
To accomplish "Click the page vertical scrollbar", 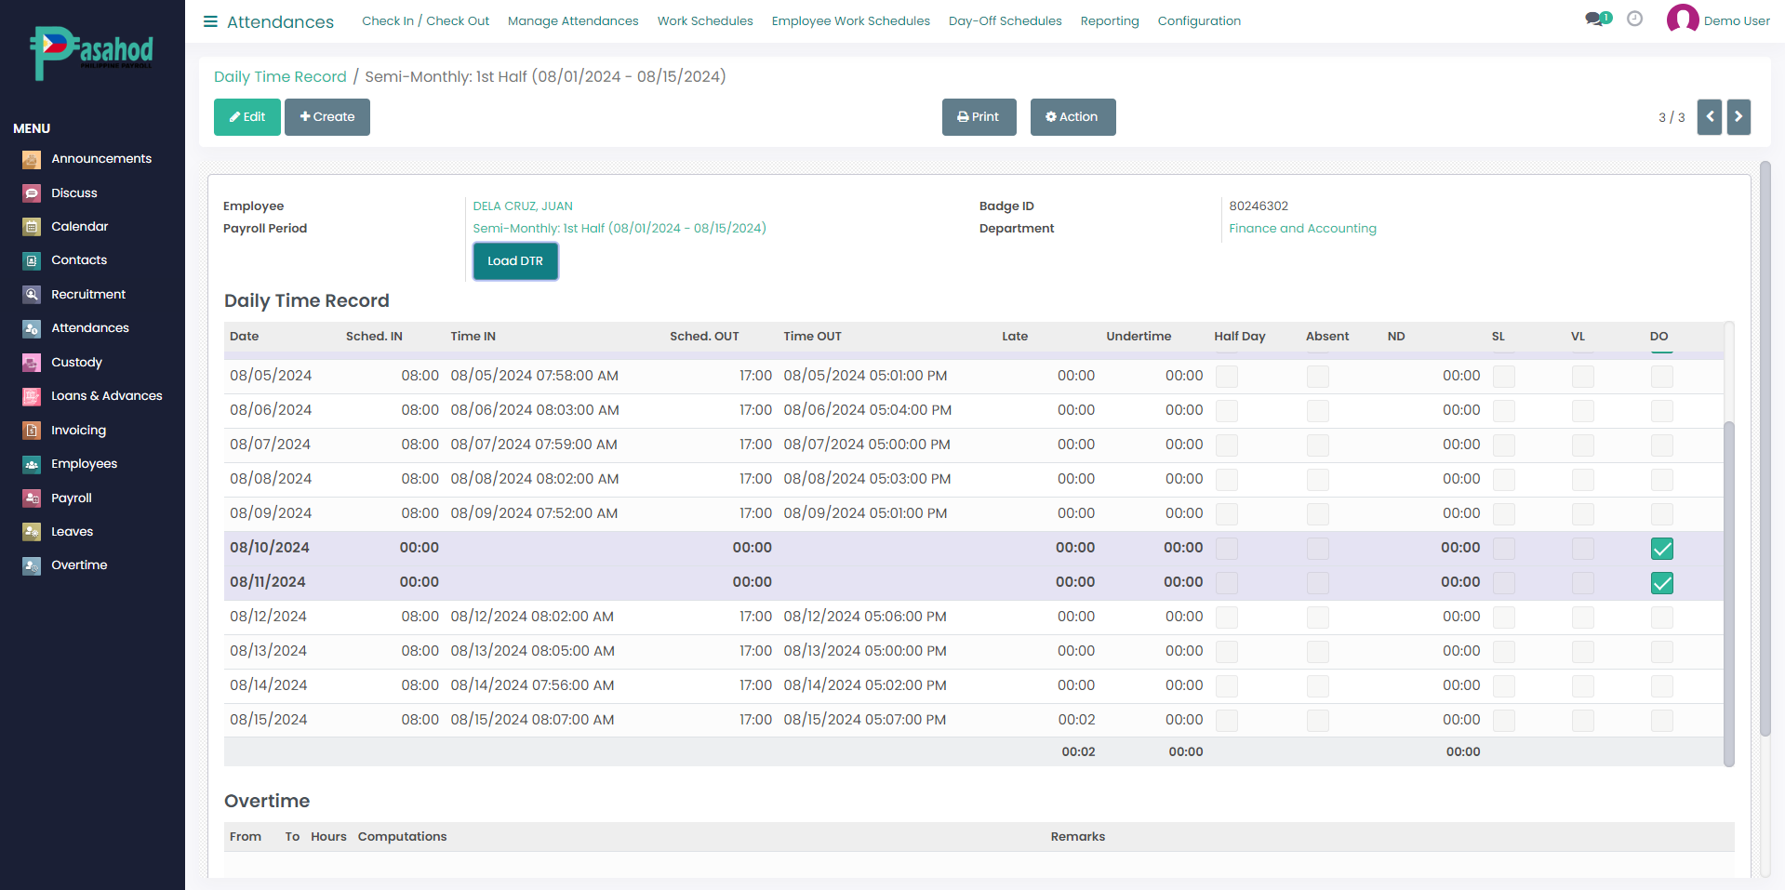I will (1765, 446).
